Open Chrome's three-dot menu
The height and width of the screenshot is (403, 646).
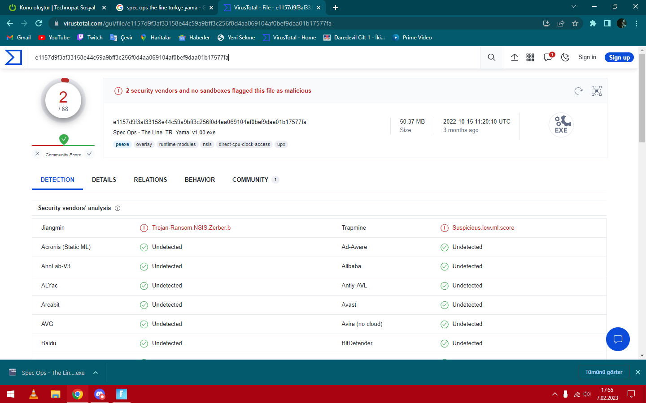(x=636, y=23)
